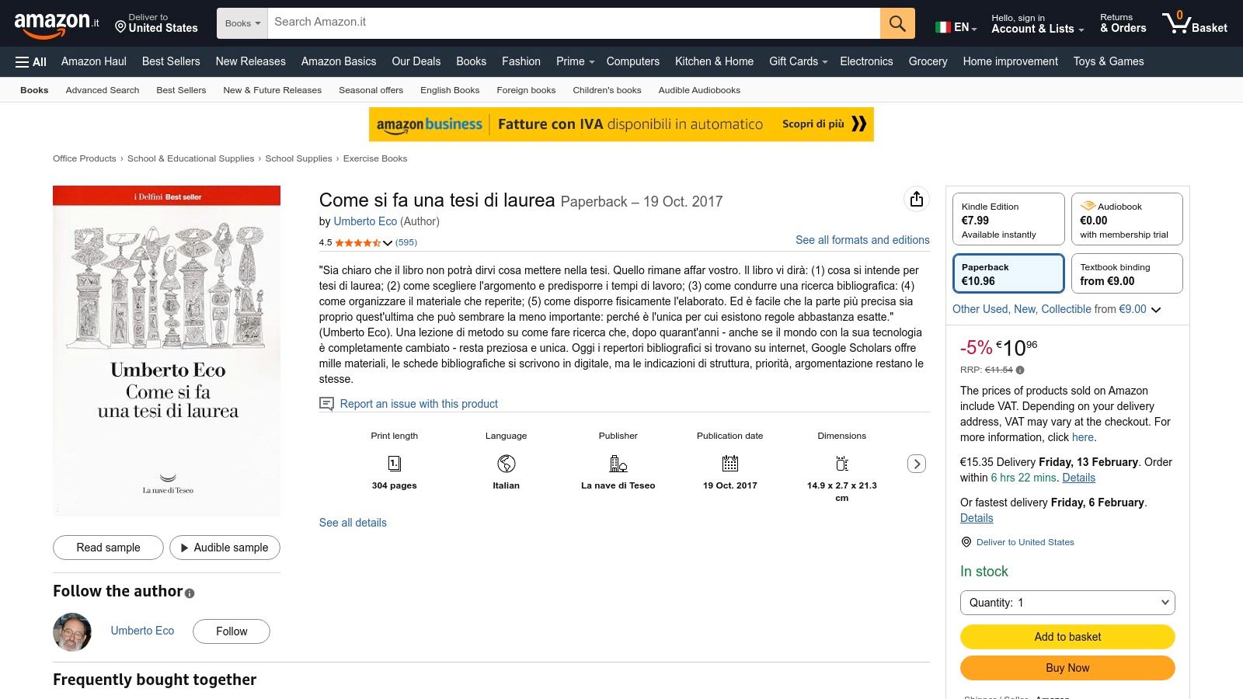Expand the star rating breakdown chevron

point(388,243)
